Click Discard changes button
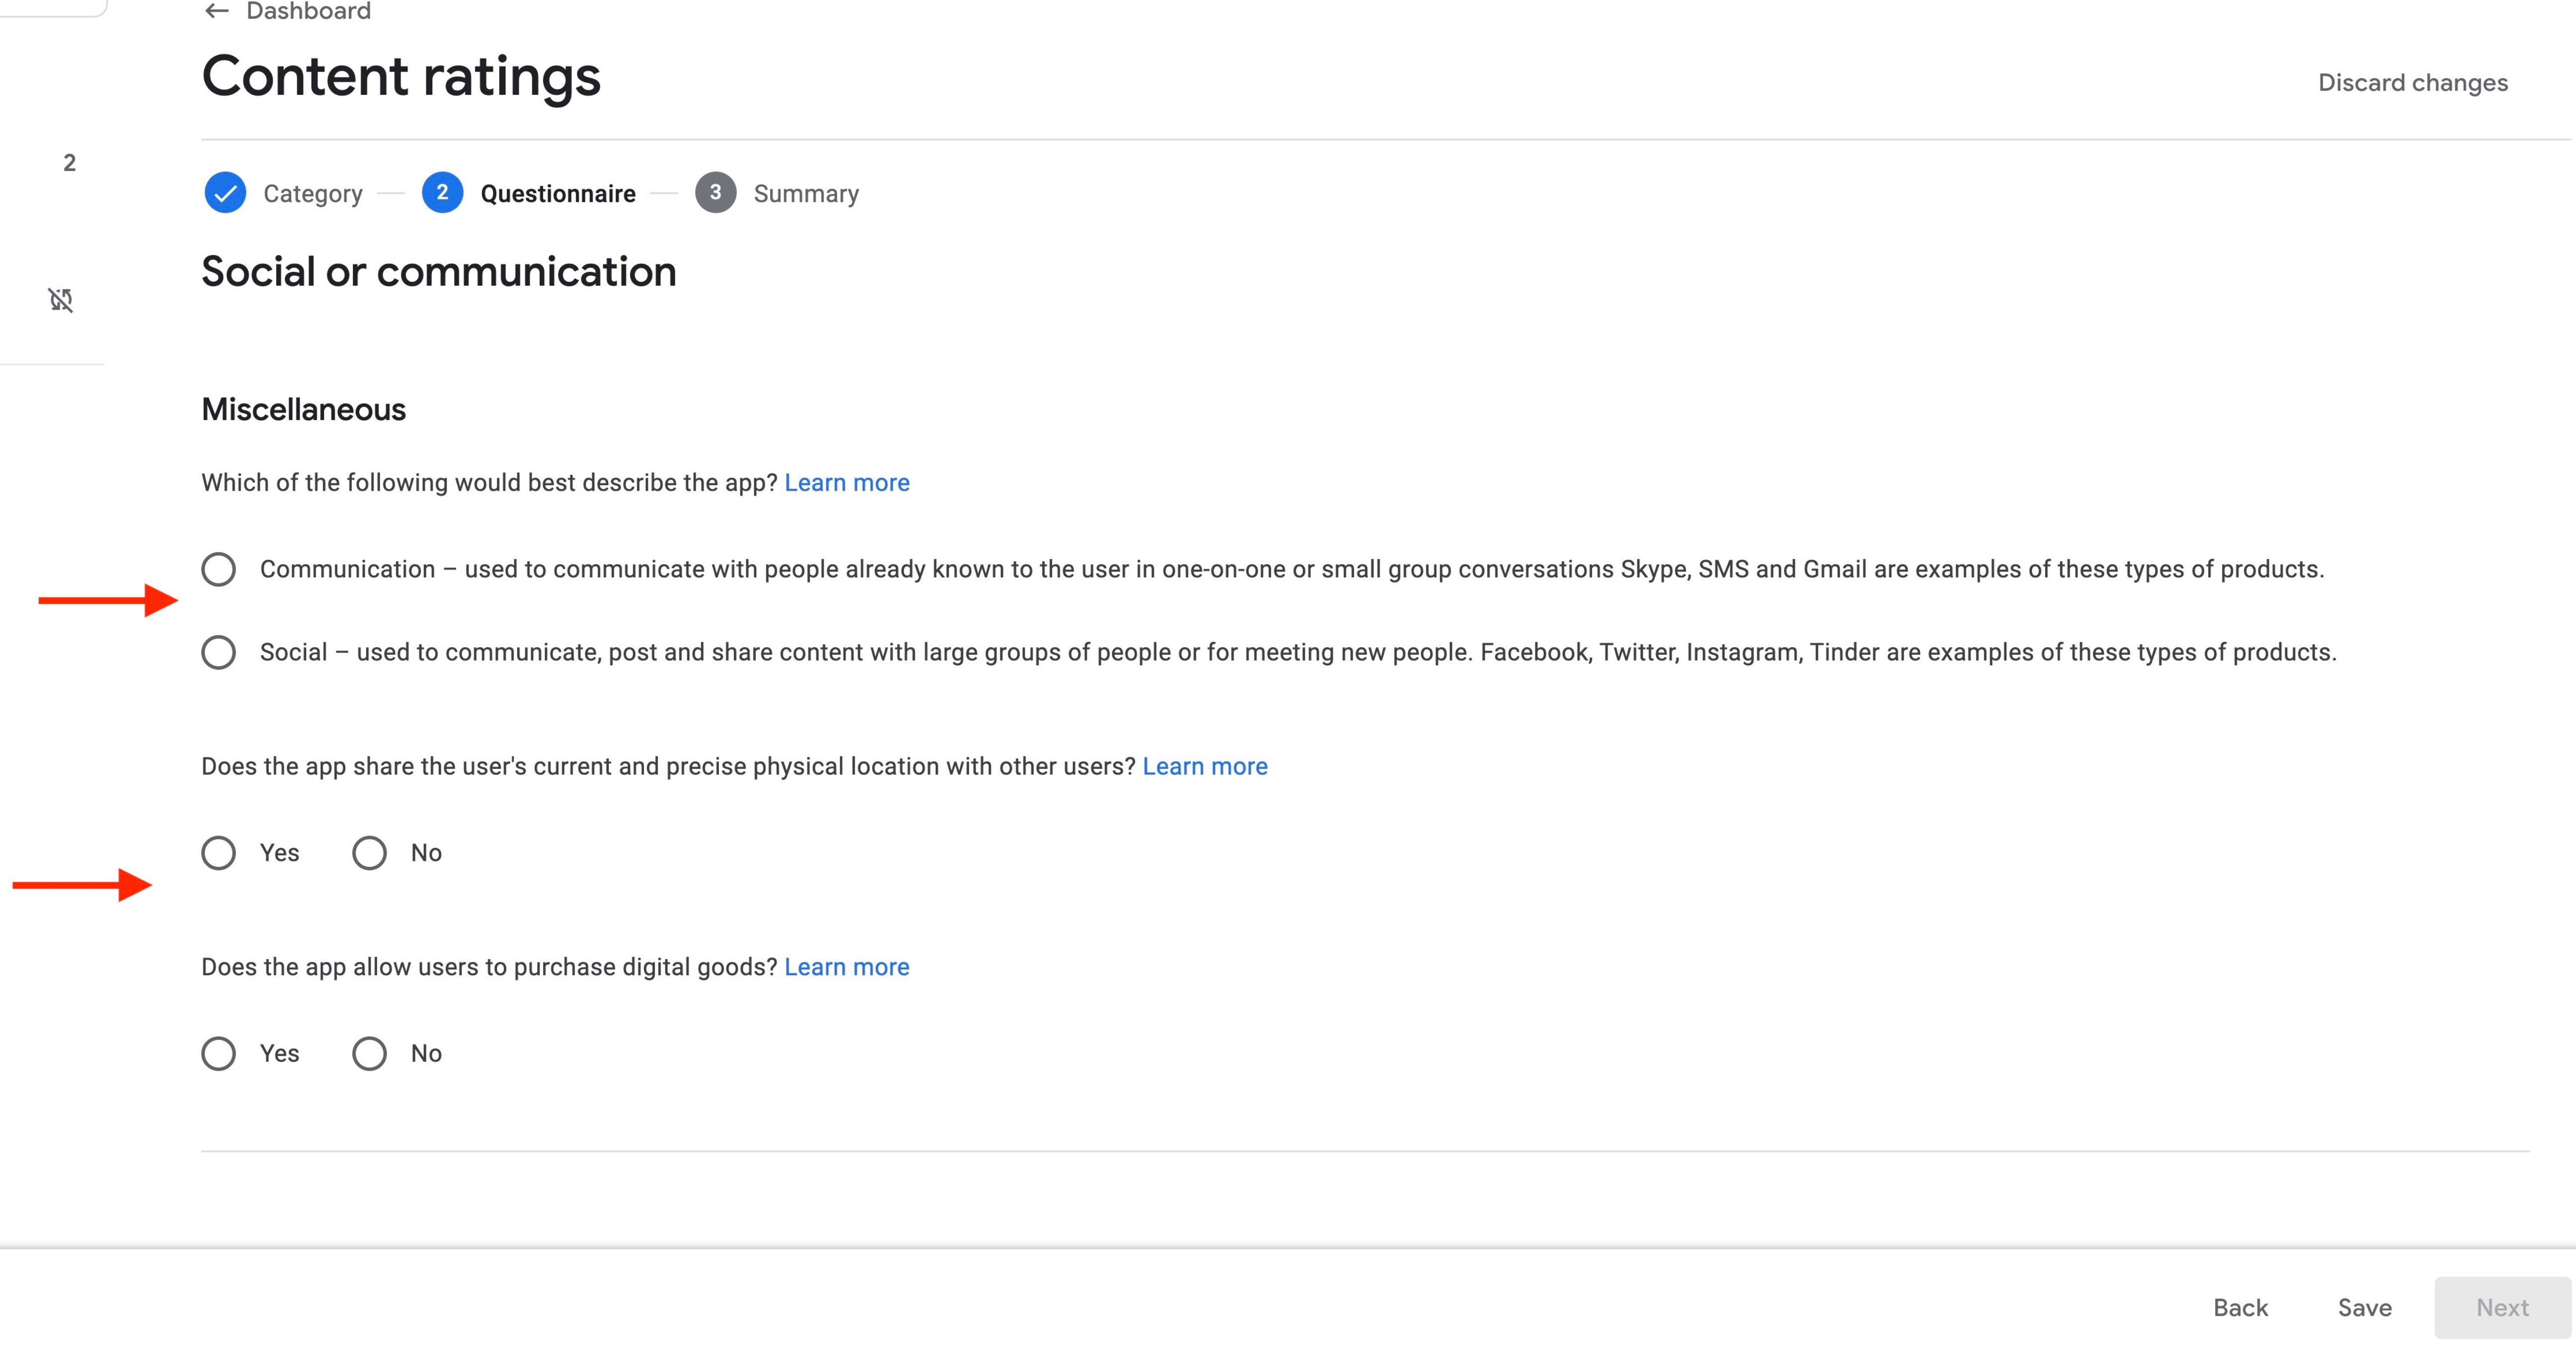The height and width of the screenshot is (1352, 2576). coord(2412,83)
